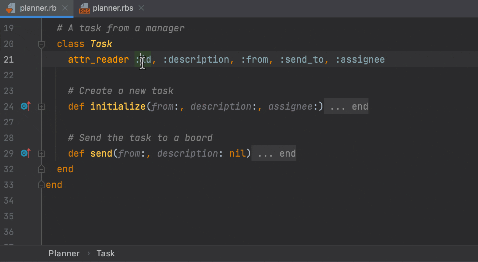
Task: Close the planner.rbs tab
Action: (141, 8)
